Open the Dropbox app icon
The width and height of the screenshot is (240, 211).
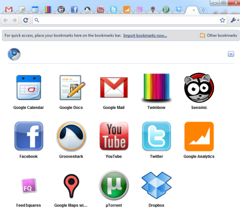point(156,185)
